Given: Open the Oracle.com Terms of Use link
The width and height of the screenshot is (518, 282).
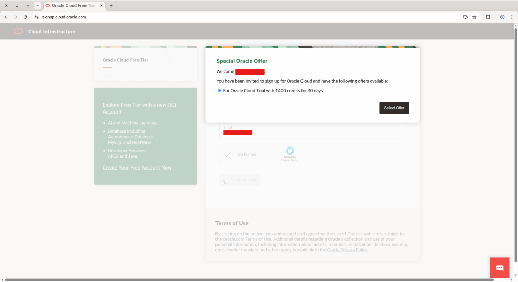Looking at the screenshot, I should click(x=247, y=239).
